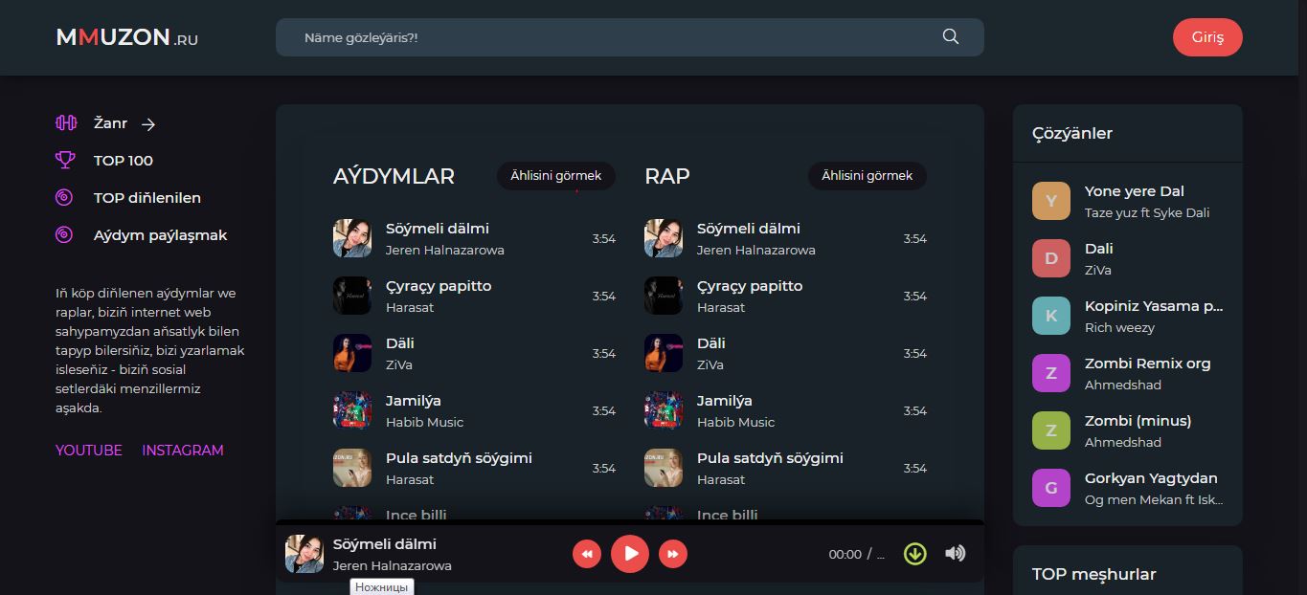Open the TOP 100 chart
This screenshot has height=595, width=1307.
(x=123, y=161)
